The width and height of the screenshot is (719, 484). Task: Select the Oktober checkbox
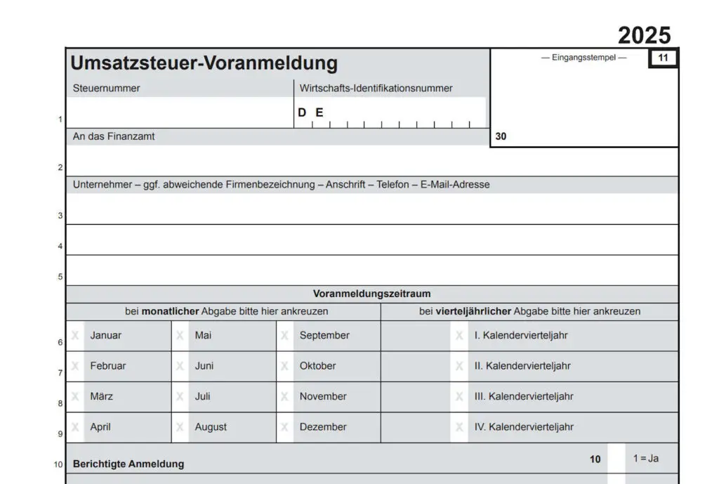(x=285, y=366)
